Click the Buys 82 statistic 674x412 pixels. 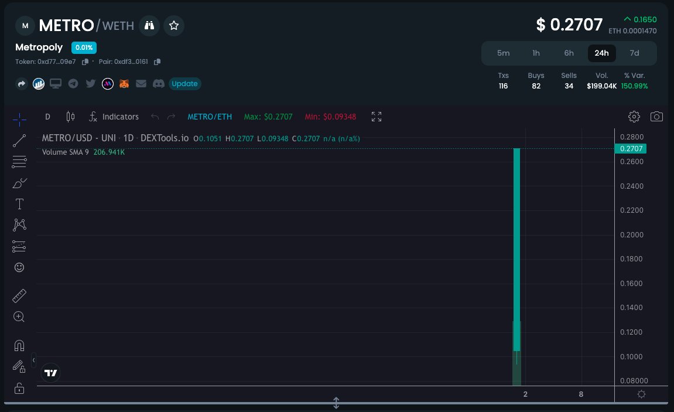coord(536,81)
